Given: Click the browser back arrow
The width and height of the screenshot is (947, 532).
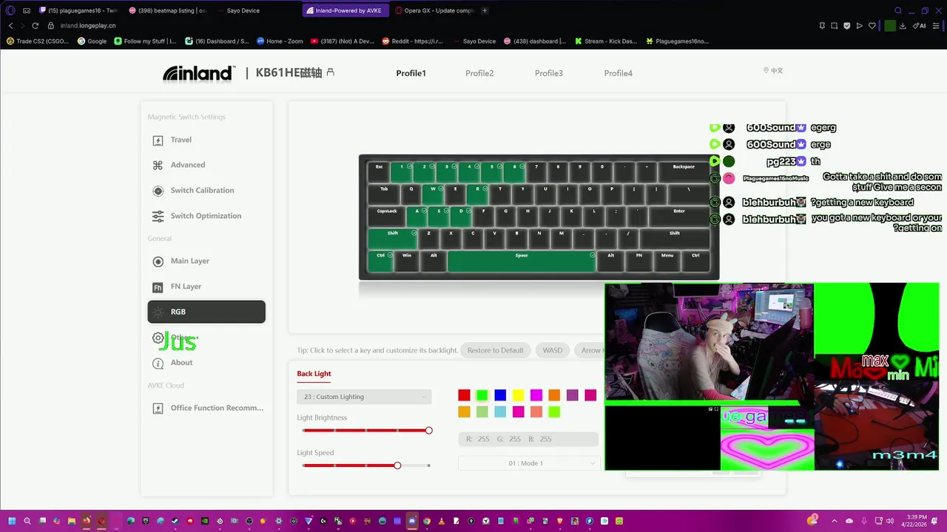Looking at the screenshot, I should (x=10, y=25).
